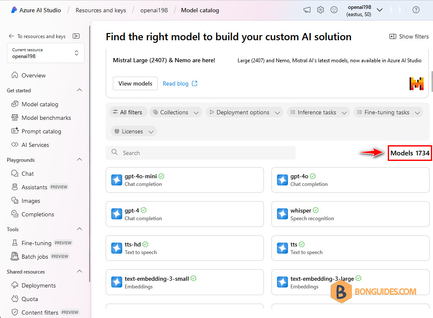The width and height of the screenshot is (433, 318).
Task: Open the help question mark icon
Action: pos(416,10)
